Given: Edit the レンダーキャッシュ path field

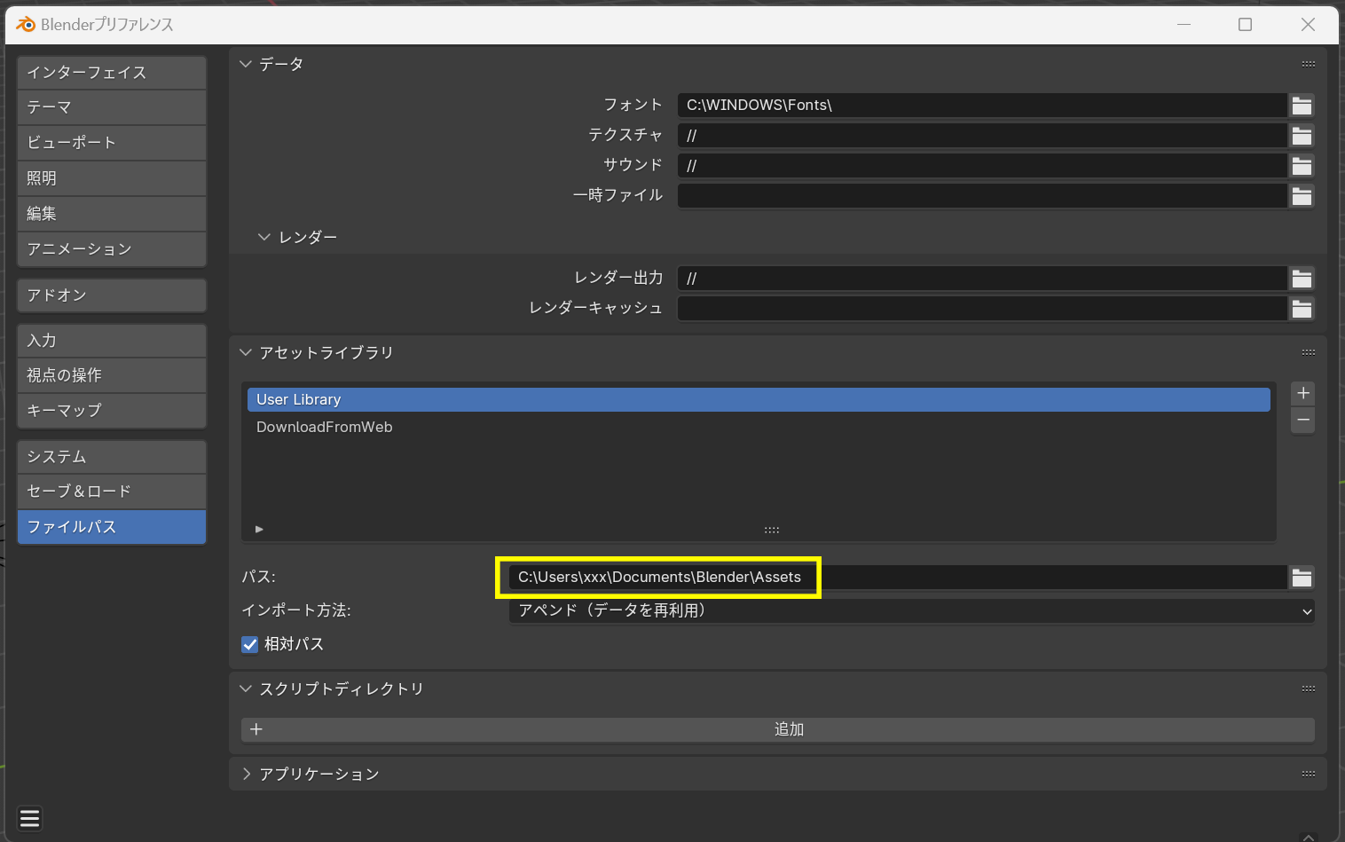Looking at the screenshot, I should click(982, 309).
